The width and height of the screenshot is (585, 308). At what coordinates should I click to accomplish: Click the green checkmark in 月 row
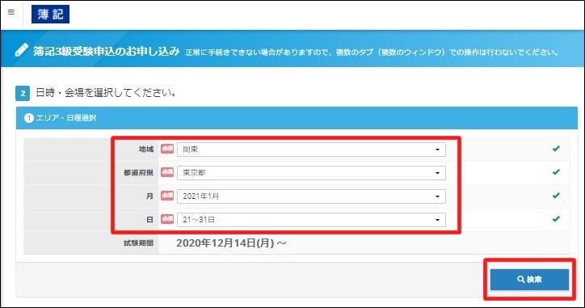[556, 196]
